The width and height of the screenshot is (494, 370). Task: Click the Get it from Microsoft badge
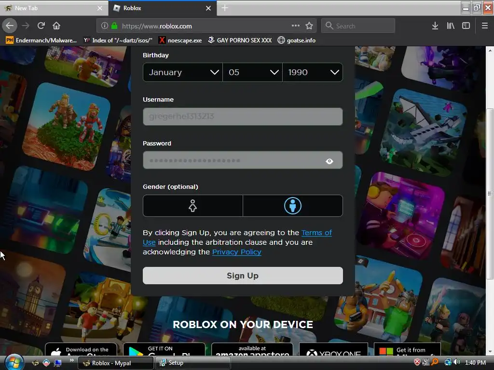(x=407, y=350)
